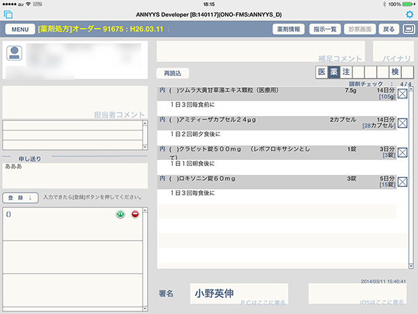This screenshot has width=418, height=314.
Task: Click the green icon in the entry list
Action: (x=121, y=216)
